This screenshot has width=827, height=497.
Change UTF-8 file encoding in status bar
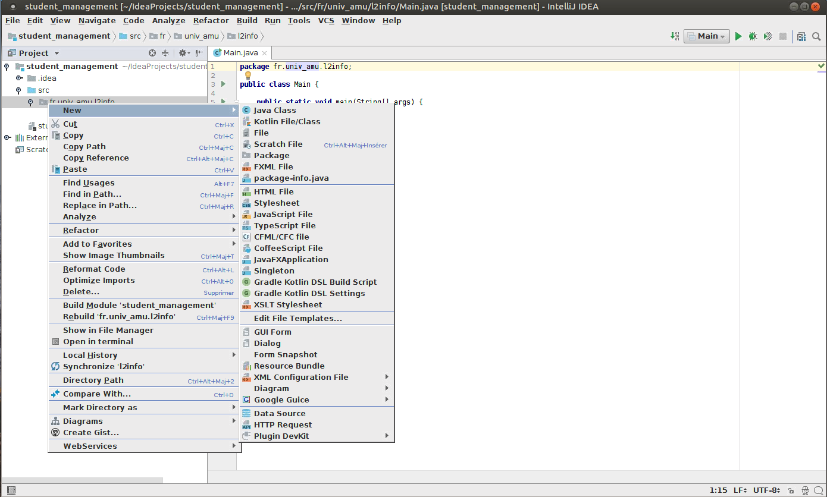[x=766, y=490]
